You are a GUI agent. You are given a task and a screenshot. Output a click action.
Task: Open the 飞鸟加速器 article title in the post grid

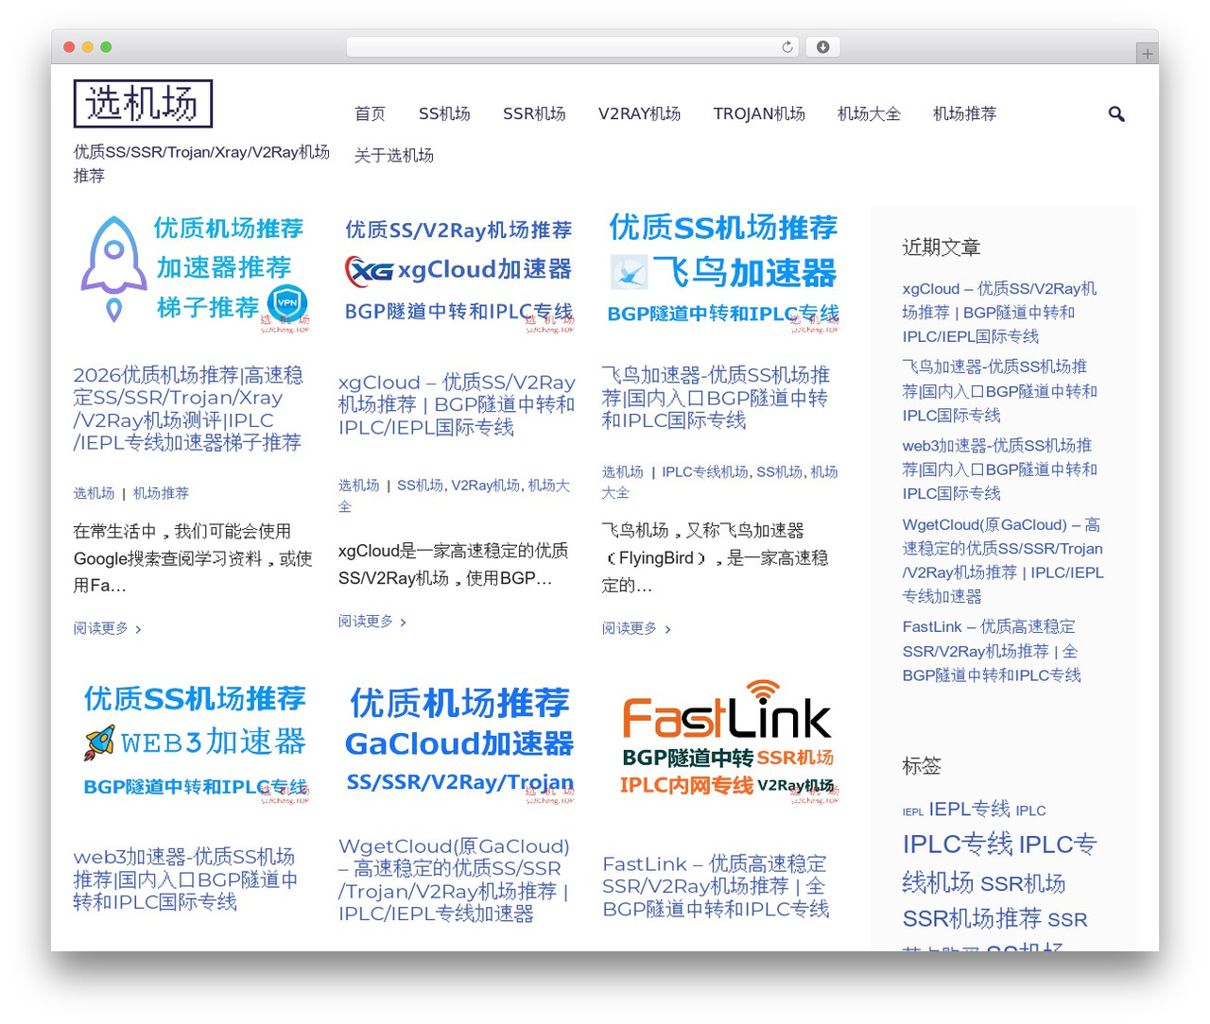[x=716, y=398]
